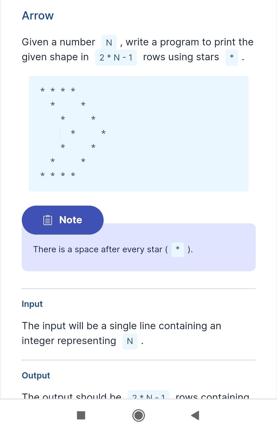Click the 'Arrow' problem title
Image resolution: width=277 pixels, height=432 pixels.
tap(38, 15)
